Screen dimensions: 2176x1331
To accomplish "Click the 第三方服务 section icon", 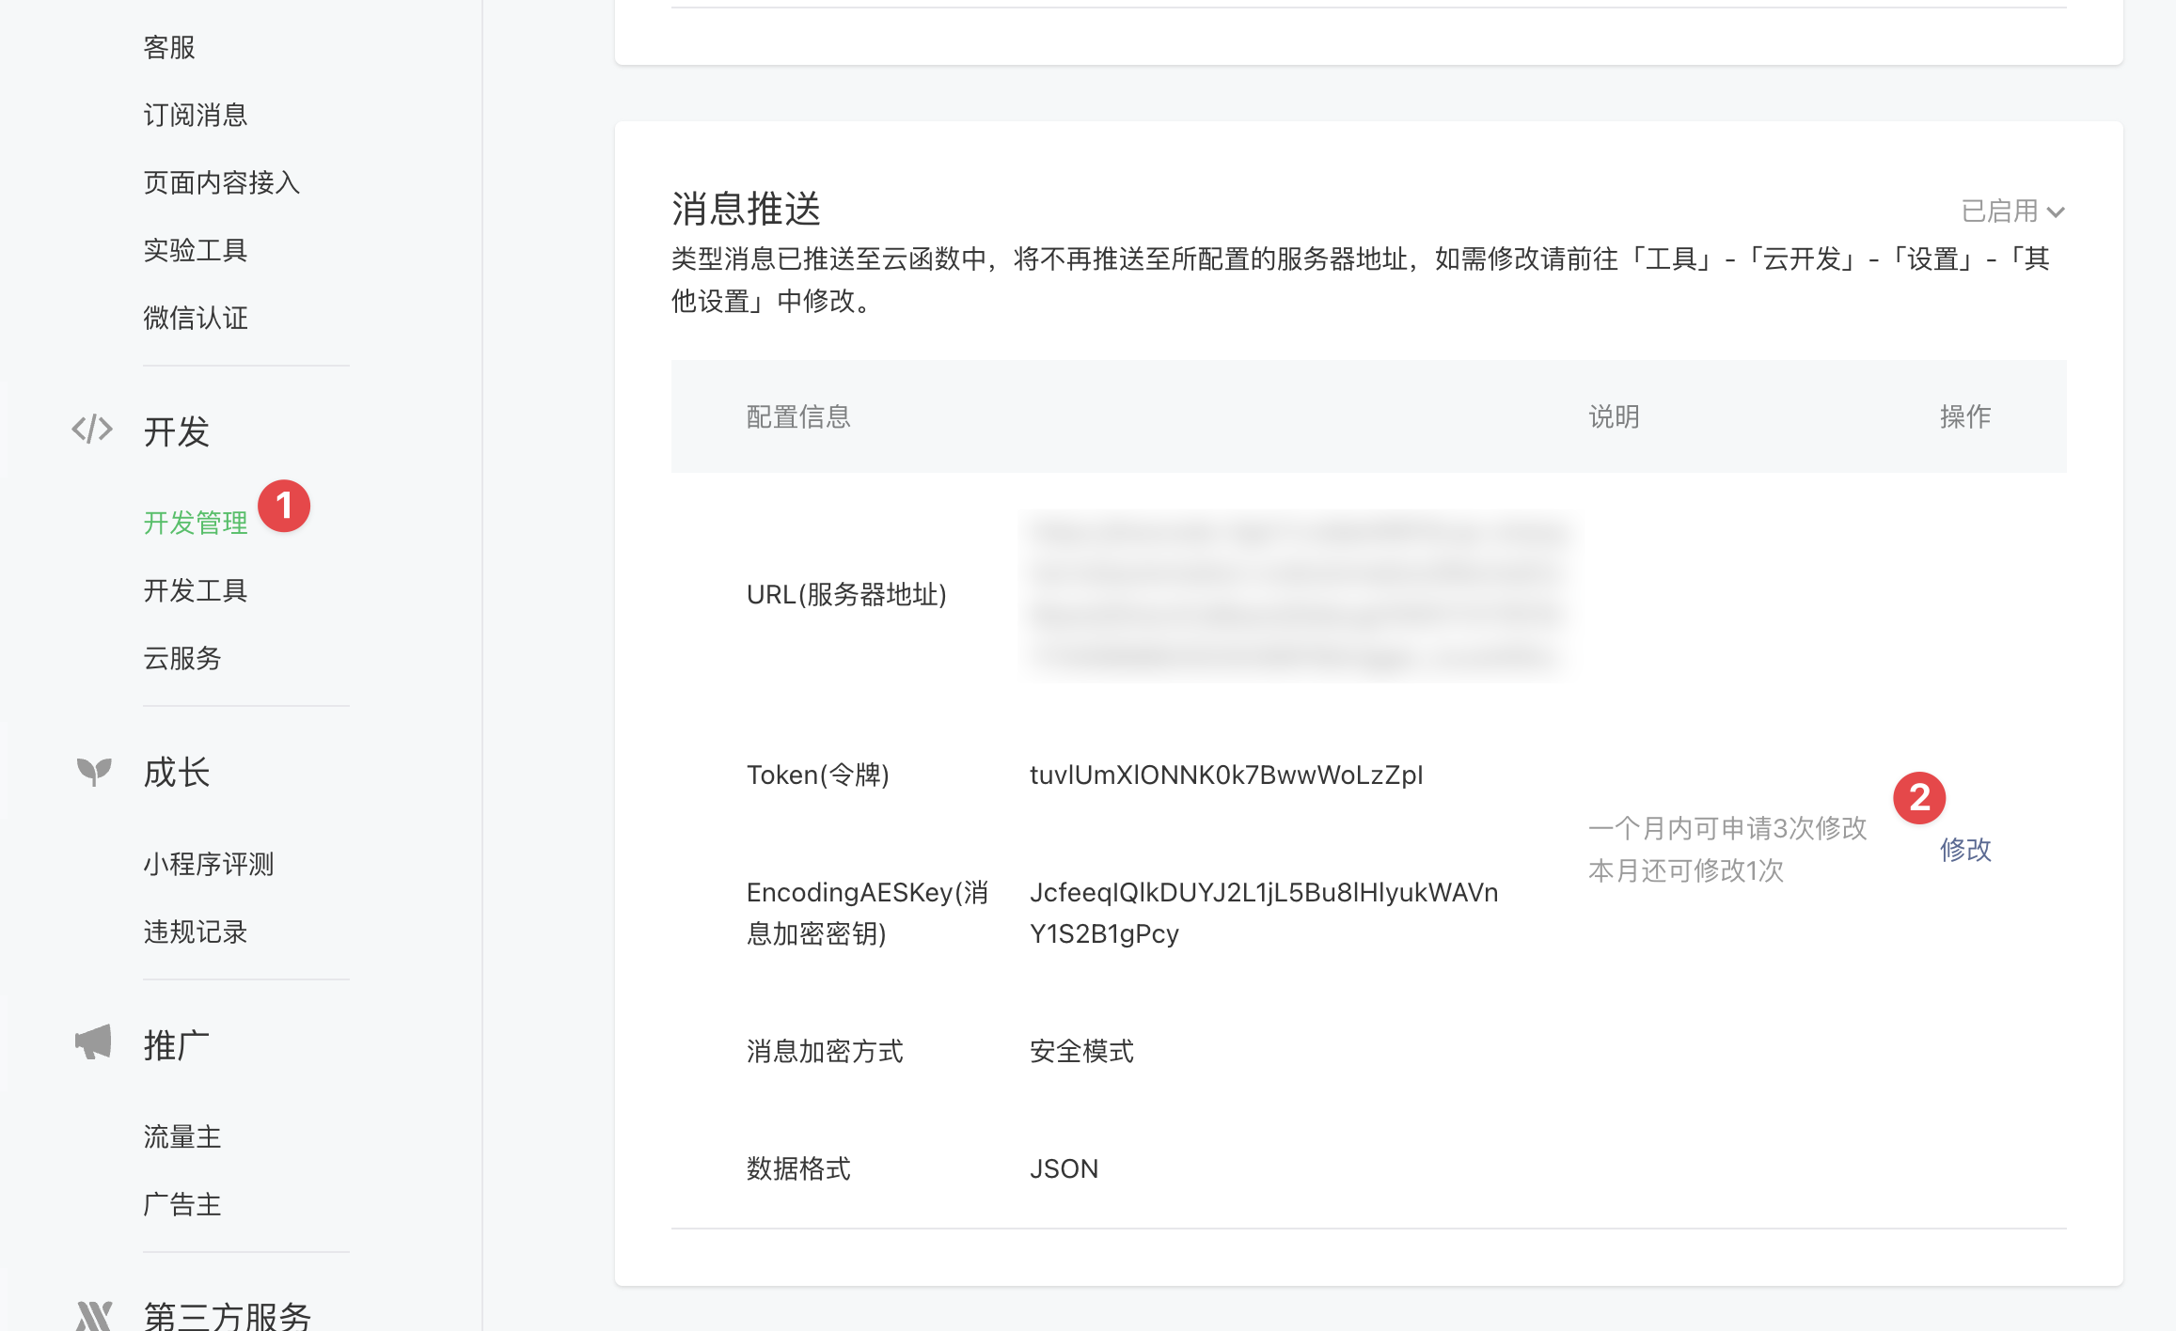I will (x=93, y=1314).
